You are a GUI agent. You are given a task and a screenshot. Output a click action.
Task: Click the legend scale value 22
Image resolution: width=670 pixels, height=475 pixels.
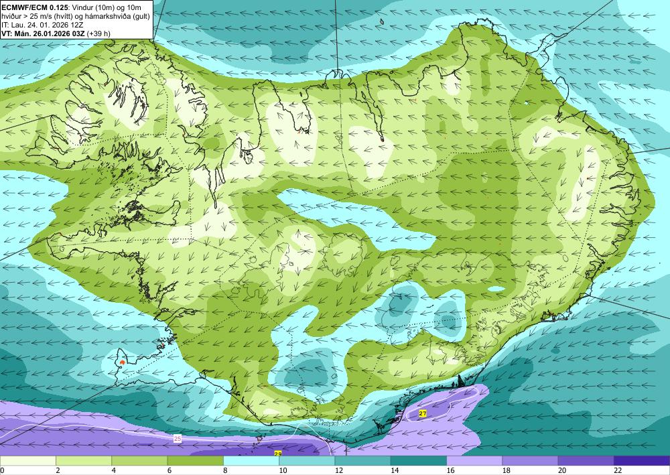click(x=618, y=470)
